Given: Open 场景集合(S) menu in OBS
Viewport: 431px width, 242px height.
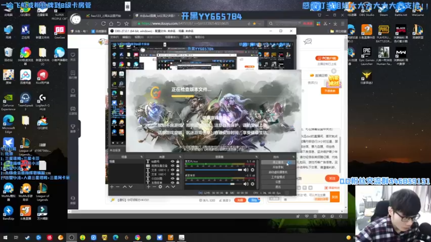Looking at the screenshot, I should pos(171,37).
